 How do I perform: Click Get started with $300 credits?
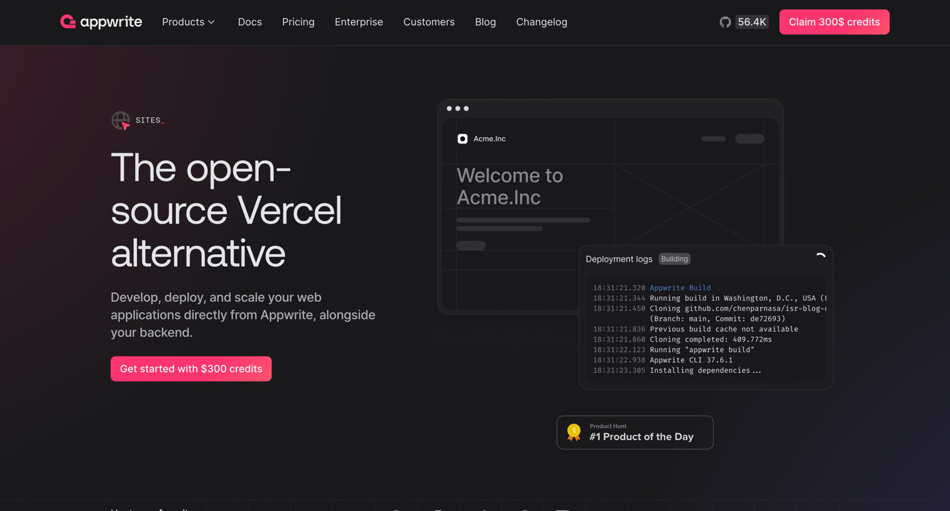(x=191, y=368)
